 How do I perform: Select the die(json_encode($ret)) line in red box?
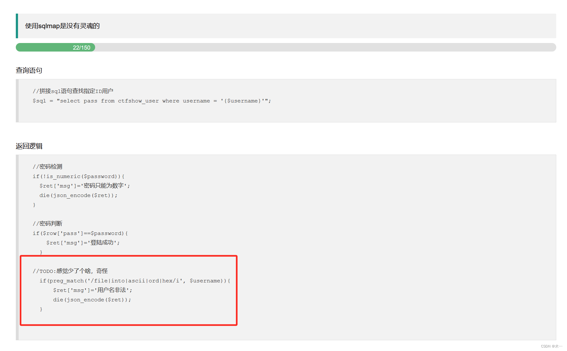click(x=92, y=299)
